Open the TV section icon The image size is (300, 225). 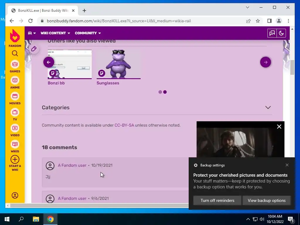pos(15,112)
